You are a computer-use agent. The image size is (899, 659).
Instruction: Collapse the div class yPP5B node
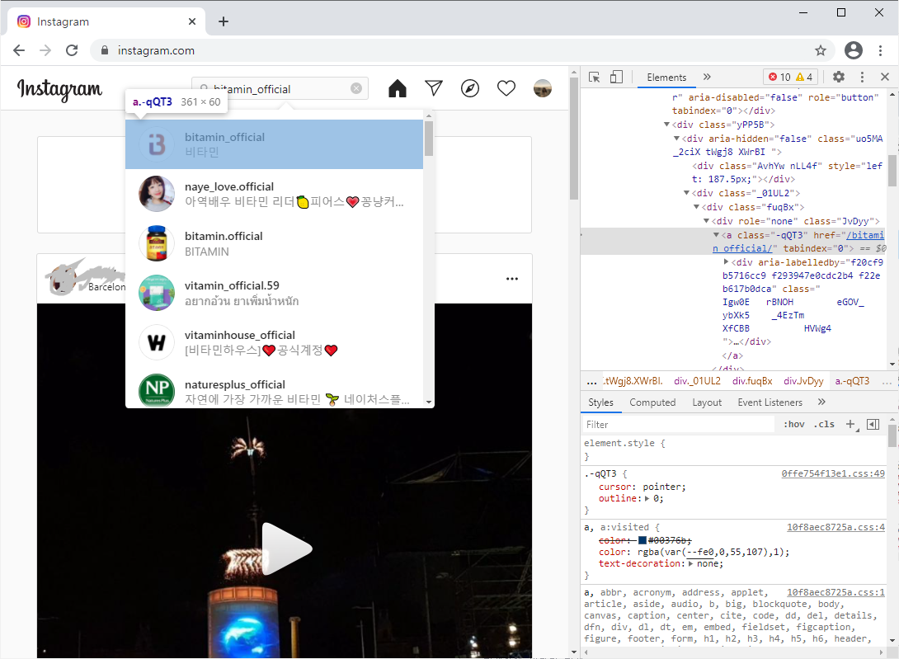(666, 125)
